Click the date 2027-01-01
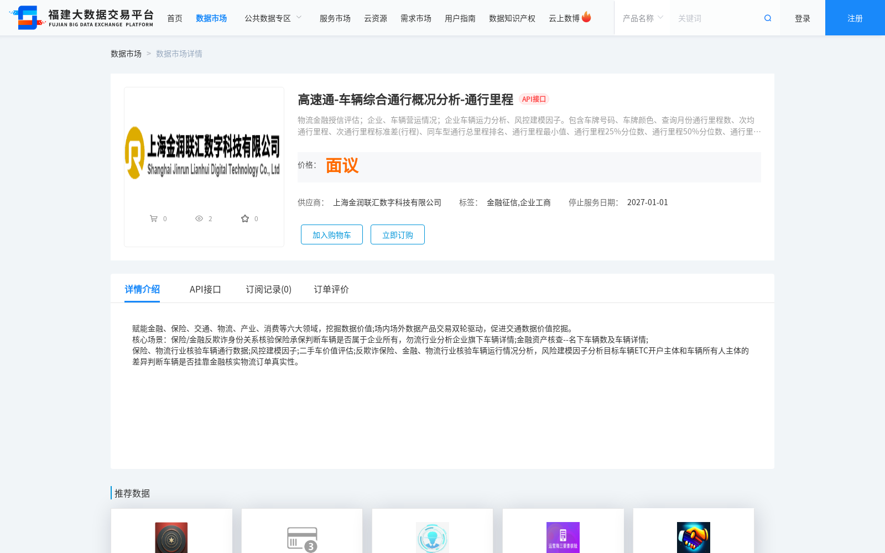The height and width of the screenshot is (553, 885). (648, 202)
